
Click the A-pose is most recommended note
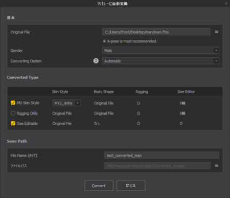130,41
